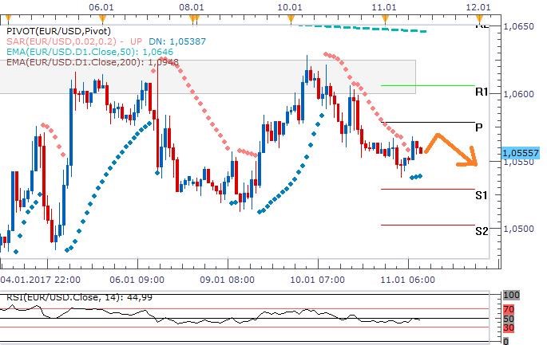547x345 pixels.
Task: Select the orange marker under 10.01
Action: pos(291,17)
